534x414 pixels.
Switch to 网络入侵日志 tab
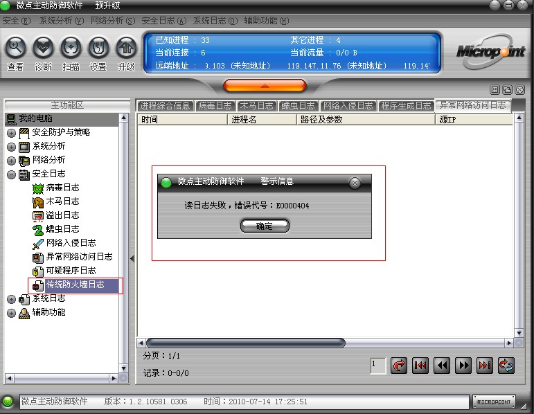tap(348, 106)
